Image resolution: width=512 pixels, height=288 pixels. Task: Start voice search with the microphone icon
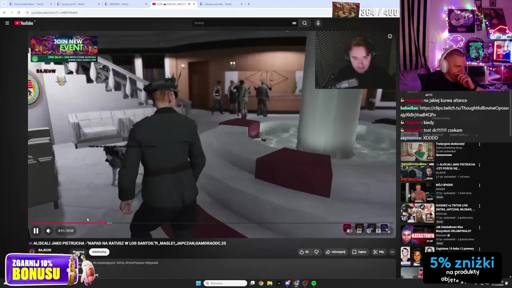pyautogui.click(x=318, y=23)
